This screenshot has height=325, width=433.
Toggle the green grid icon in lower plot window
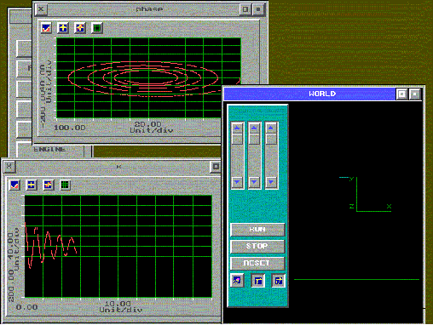(x=66, y=185)
